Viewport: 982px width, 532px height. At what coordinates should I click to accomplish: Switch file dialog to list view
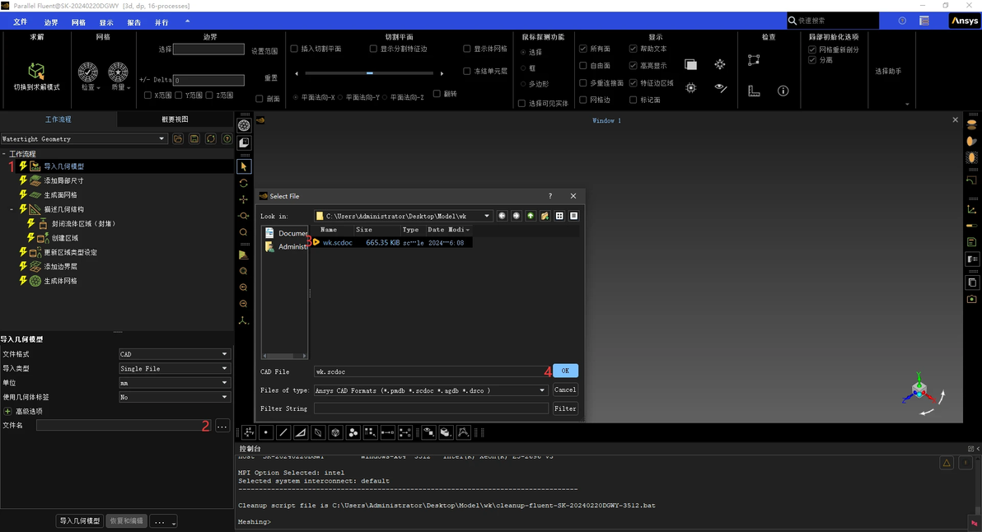tap(559, 216)
